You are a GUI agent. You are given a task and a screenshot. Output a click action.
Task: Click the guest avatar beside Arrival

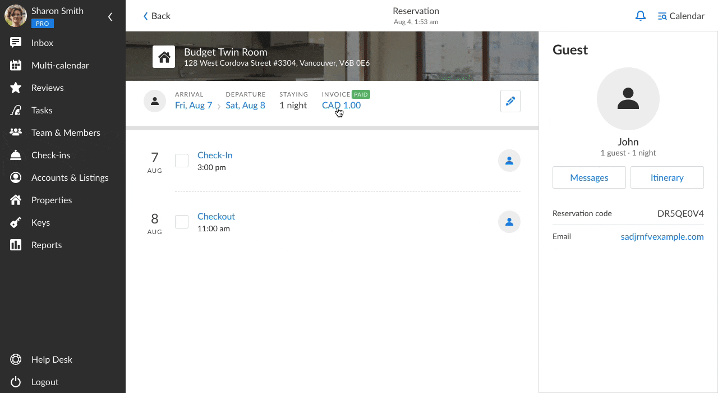(155, 101)
